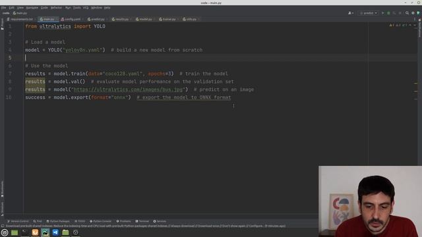Open IDE settings gear icon
Viewport: 422px width, 237px height.
(413, 13)
